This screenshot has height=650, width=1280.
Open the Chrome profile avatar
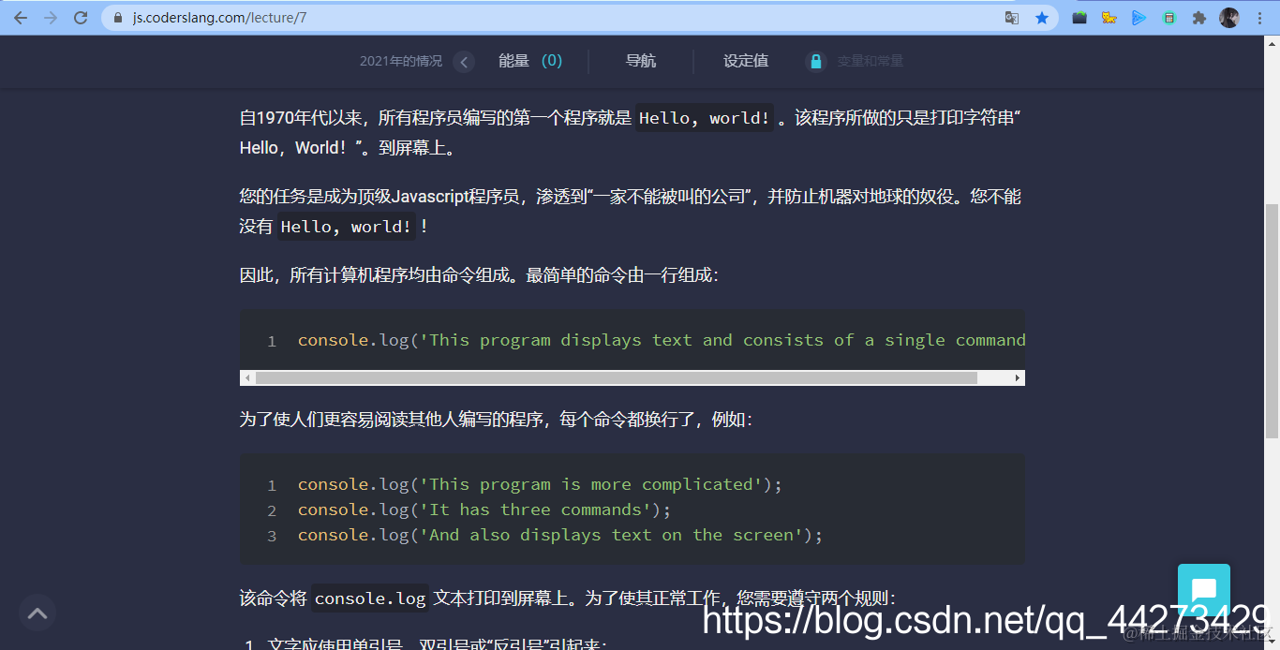pyautogui.click(x=1228, y=18)
